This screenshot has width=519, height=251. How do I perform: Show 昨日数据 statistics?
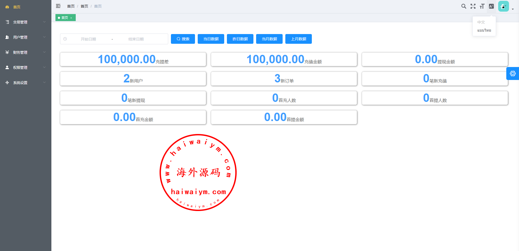click(x=240, y=39)
